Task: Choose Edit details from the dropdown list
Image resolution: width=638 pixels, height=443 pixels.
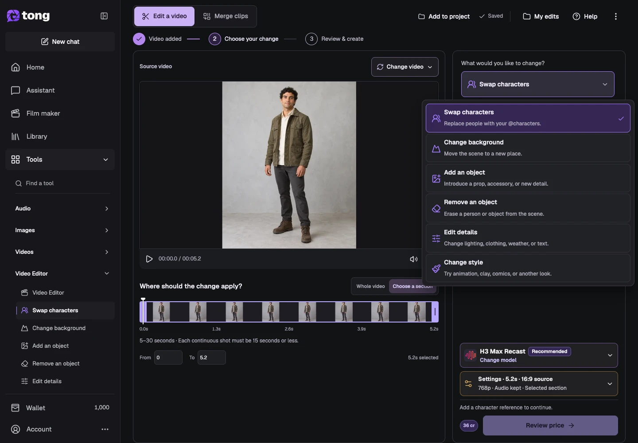Action: (528, 238)
